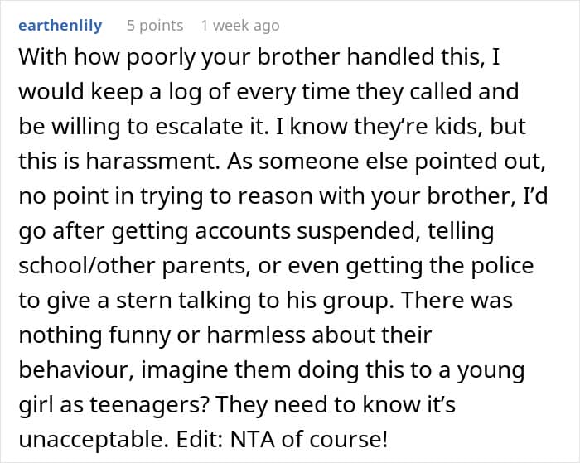The image size is (580, 463).
Task: Click the '5 points' score label
Action: pyautogui.click(x=155, y=26)
